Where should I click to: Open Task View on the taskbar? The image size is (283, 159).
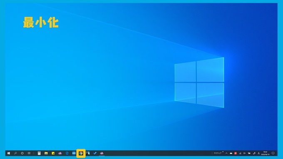[29, 153]
